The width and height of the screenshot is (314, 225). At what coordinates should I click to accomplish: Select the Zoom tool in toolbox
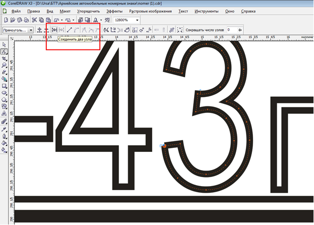coord(4,65)
